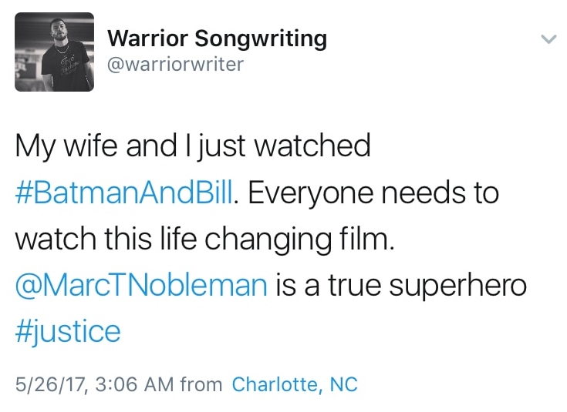Screen dimensions: 567x412
Task: View the @MarcTNobleman mentioned profile
Action: coord(141,286)
